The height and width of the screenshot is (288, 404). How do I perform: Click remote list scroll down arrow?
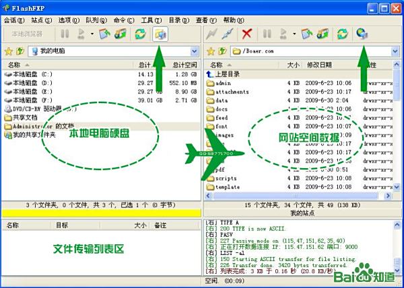pyautogui.click(x=397, y=187)
